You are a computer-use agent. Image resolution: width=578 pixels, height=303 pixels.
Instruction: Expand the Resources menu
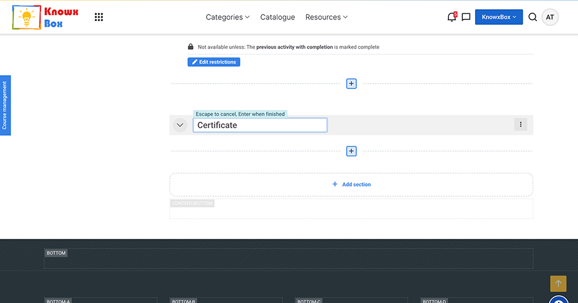326,17
